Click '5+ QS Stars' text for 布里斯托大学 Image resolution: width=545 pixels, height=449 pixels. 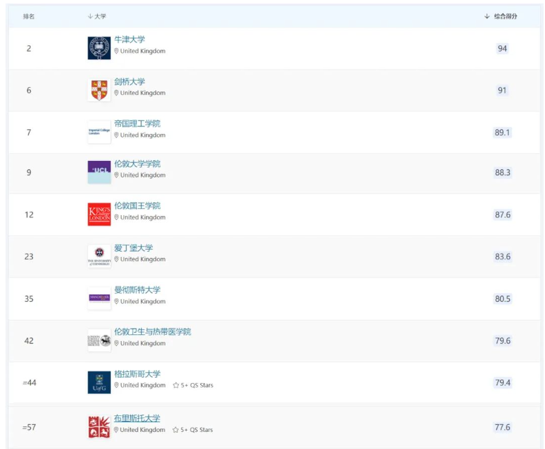tap(196, 430)
